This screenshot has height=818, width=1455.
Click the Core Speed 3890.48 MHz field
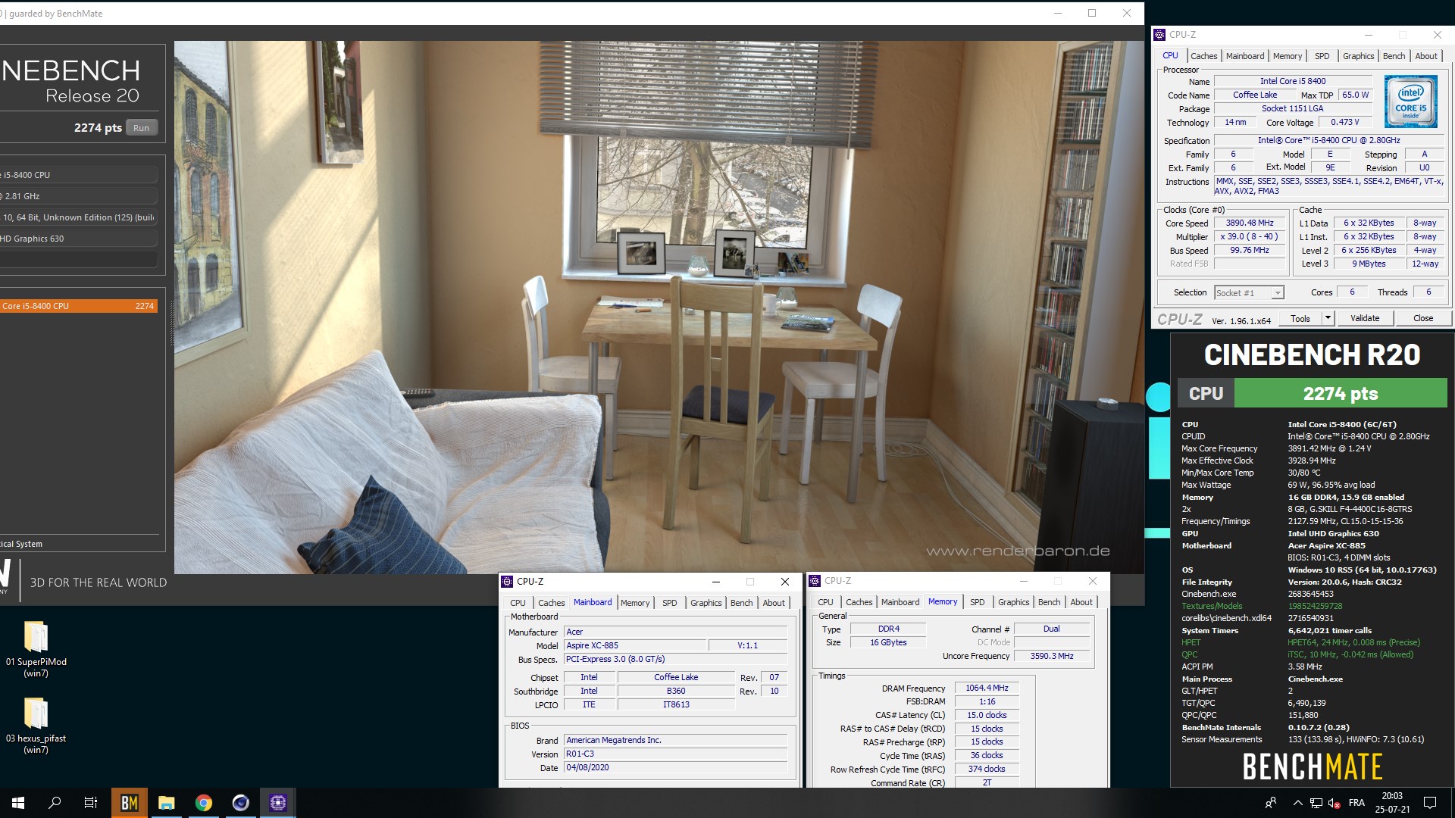pos(1250,223)
